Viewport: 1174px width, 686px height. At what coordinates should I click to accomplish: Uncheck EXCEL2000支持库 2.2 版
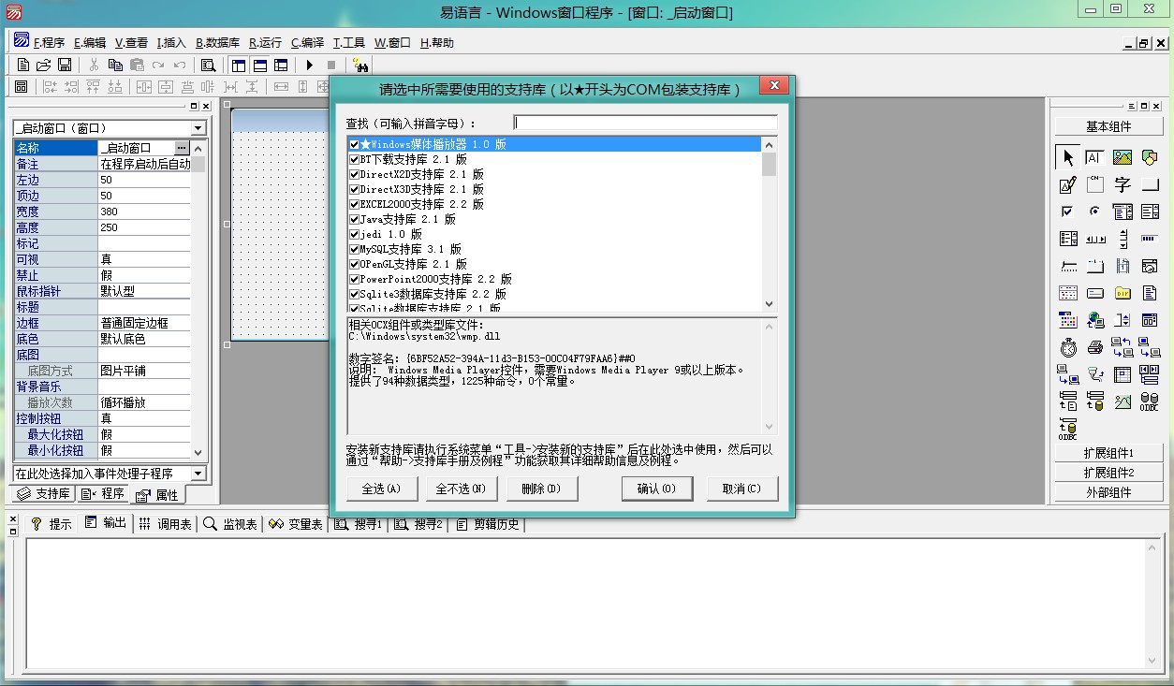coord(354,204)
